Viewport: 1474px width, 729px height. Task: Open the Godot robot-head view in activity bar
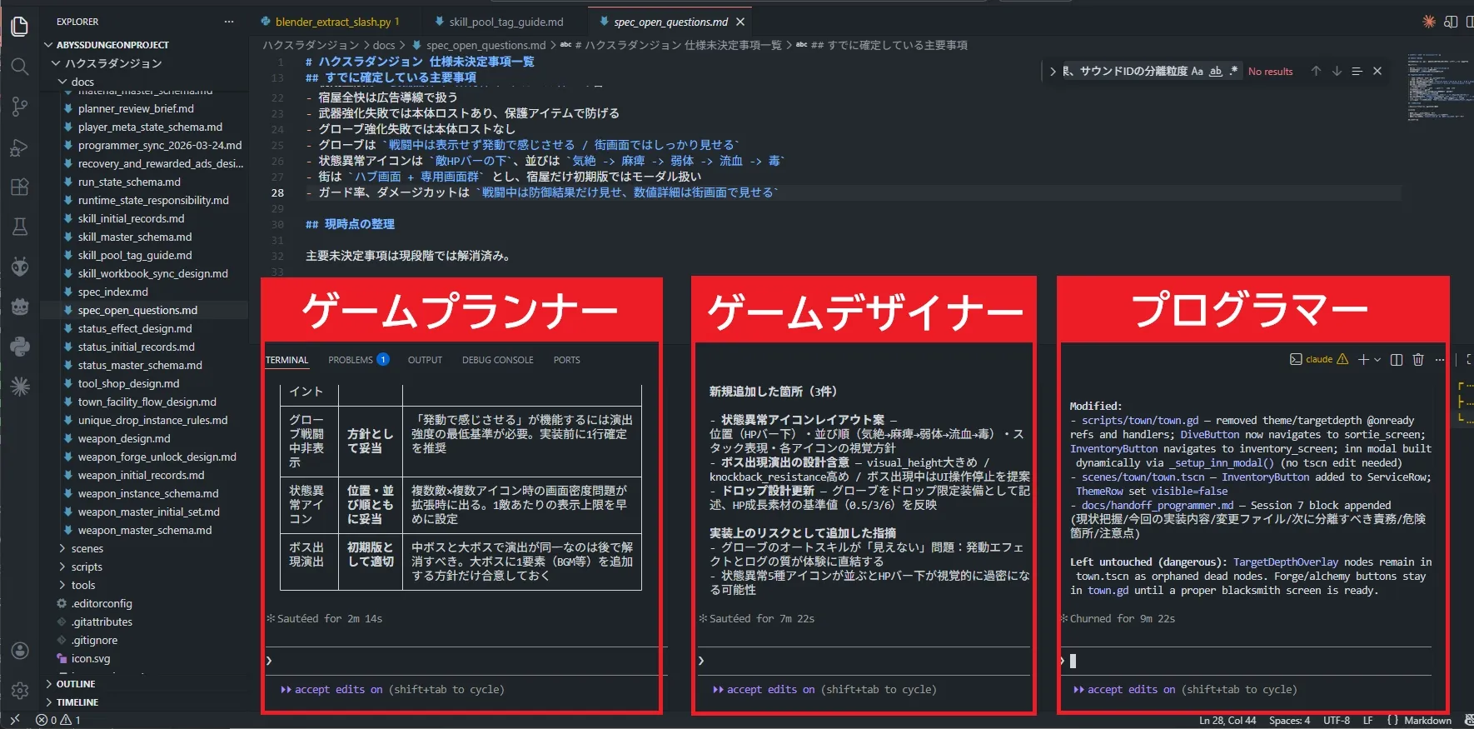coord(20,307)
